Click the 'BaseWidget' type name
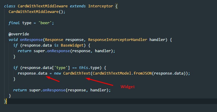The width and height of the screenshot is (217, 112). pos(72,45)
